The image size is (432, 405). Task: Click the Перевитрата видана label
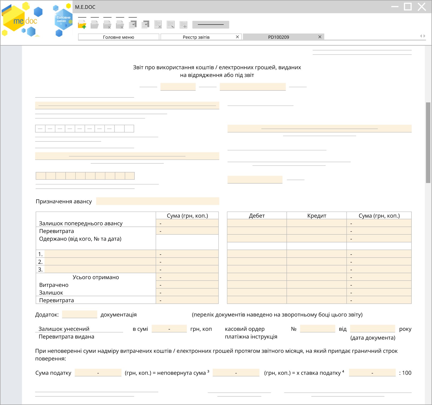pyautogui.click(x=66, y=336)
